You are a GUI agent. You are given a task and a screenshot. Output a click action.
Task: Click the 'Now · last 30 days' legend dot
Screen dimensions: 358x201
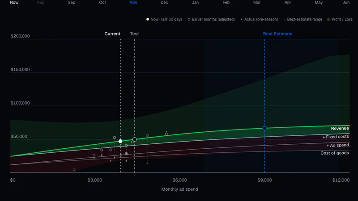148,19
